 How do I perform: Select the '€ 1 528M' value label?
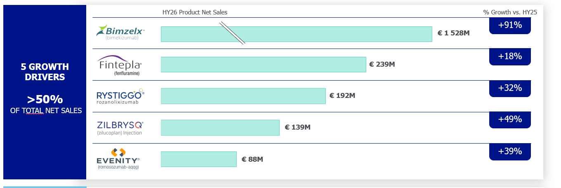[453, 33]
